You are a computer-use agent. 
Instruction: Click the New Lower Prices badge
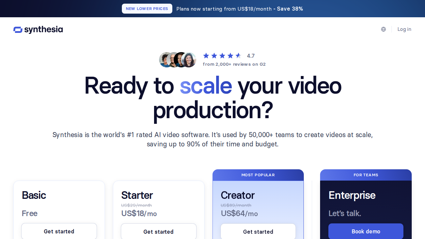[x=147, y=9]
